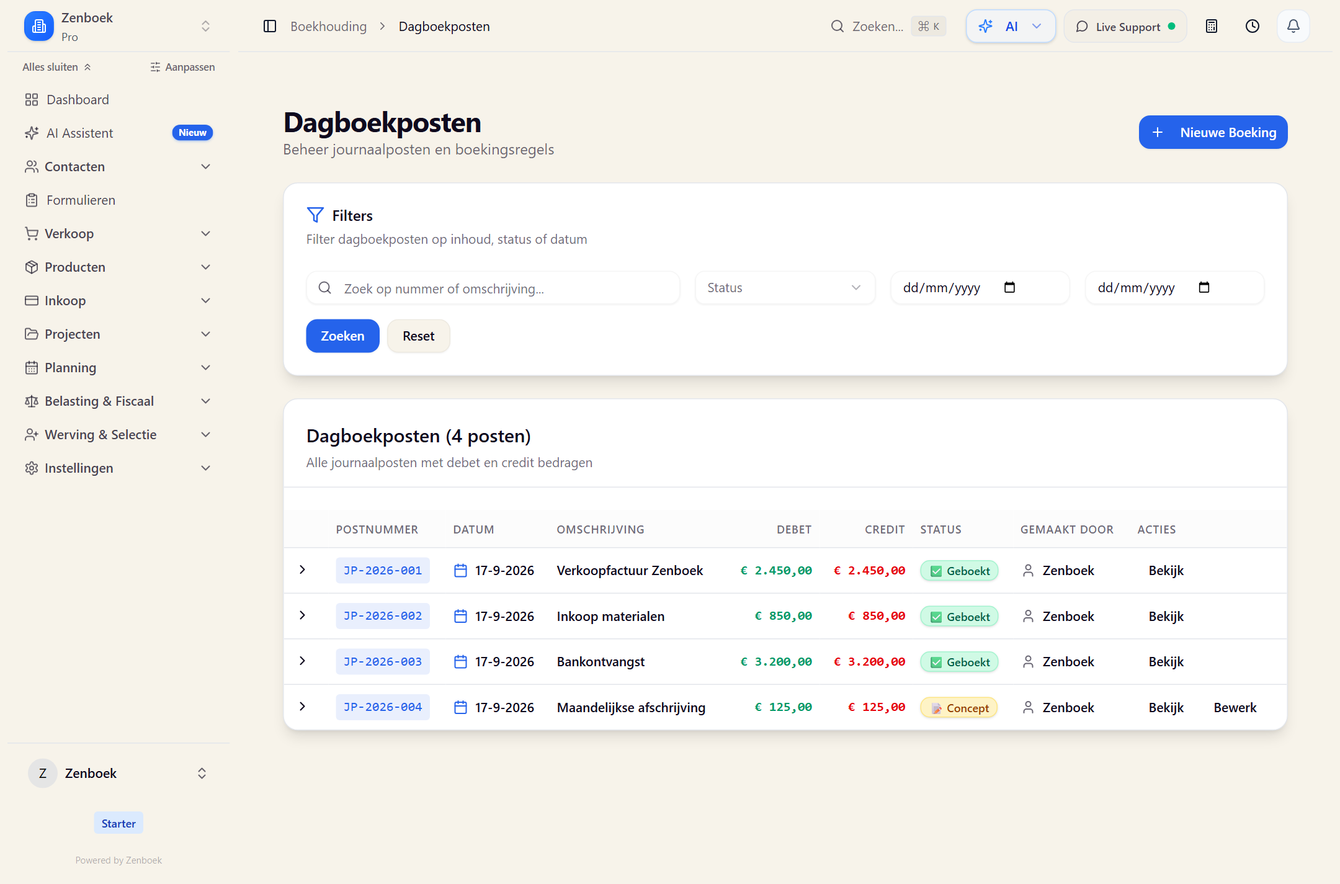Edit JP-2026-004 via Bewerk
Screen dimensions: 1340x884
tap(1235, 708)
